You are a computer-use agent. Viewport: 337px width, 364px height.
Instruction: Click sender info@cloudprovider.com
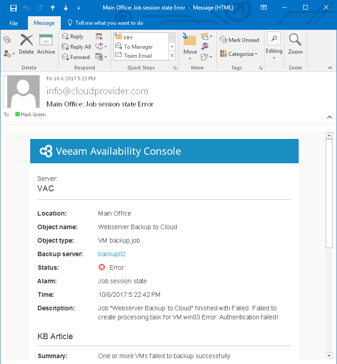tap(97, 91)
